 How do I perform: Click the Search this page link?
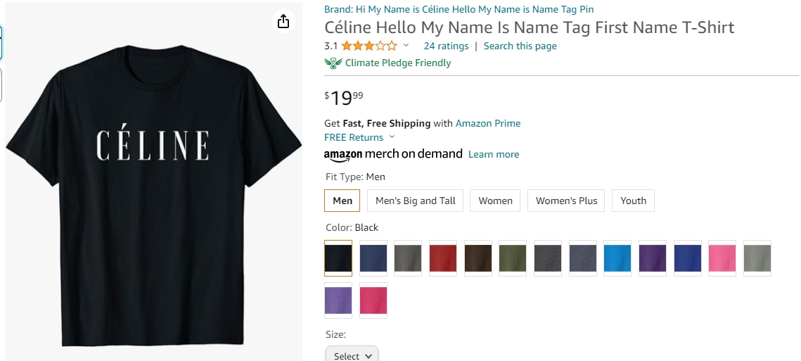(x=520, y=46)
